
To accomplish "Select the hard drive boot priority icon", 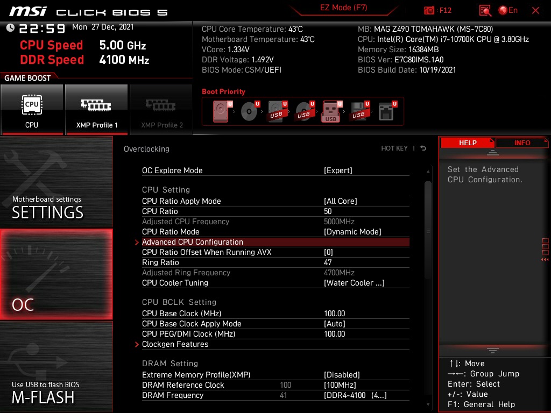I will 222,111.
